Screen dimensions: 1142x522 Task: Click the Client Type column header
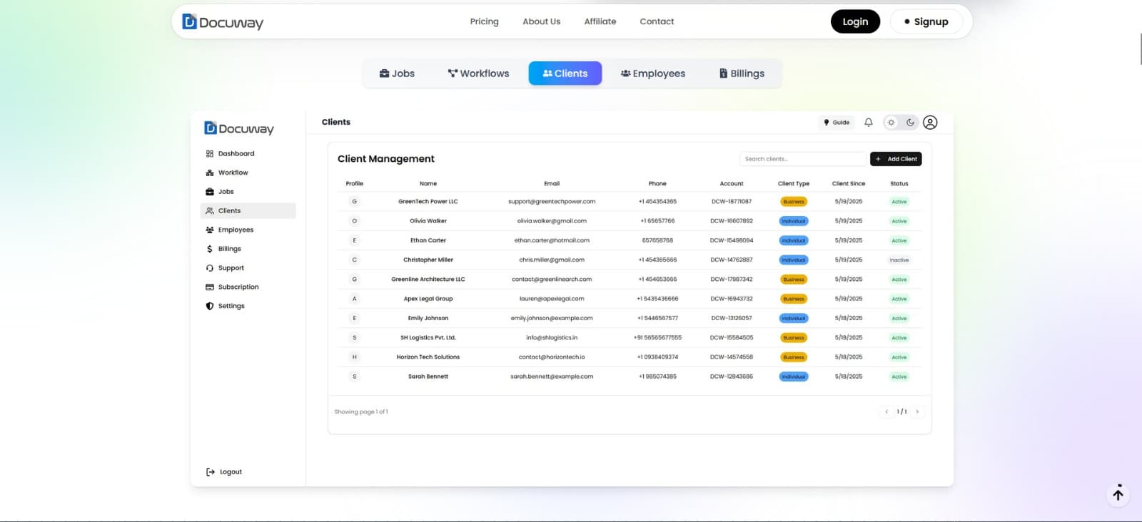point(794,184)
